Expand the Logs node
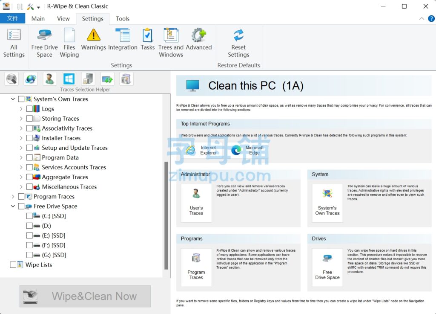Image resolution: width=436 pixels, height=314 pixels. pyautogui.click(x=21, y=109)
